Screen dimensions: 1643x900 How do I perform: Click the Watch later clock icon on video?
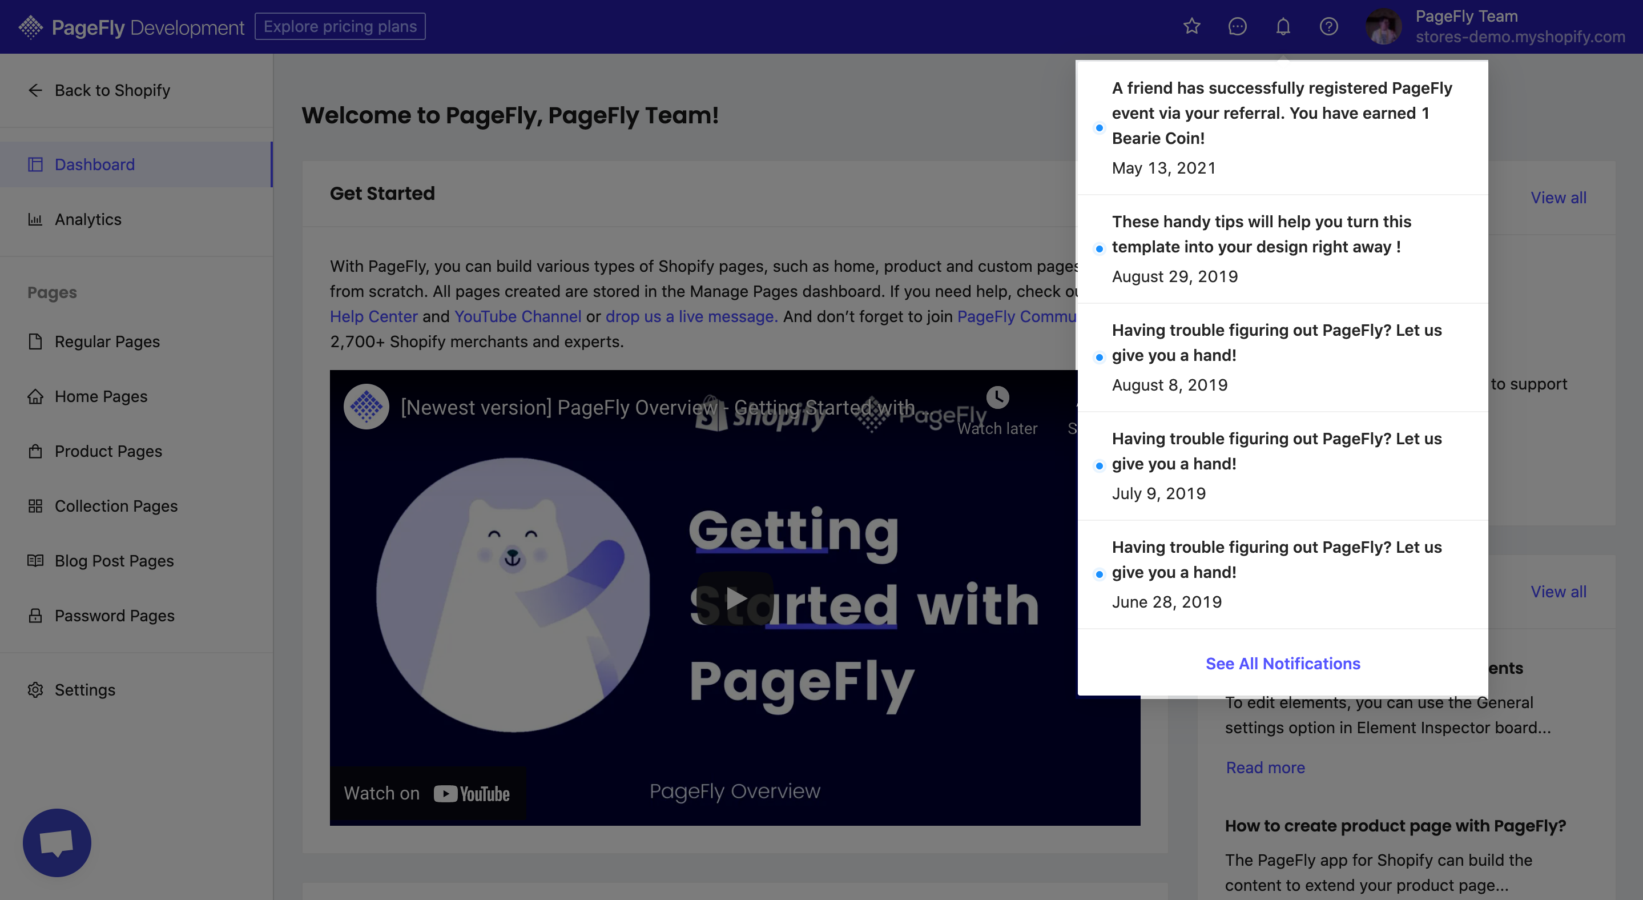click(997, 397)
